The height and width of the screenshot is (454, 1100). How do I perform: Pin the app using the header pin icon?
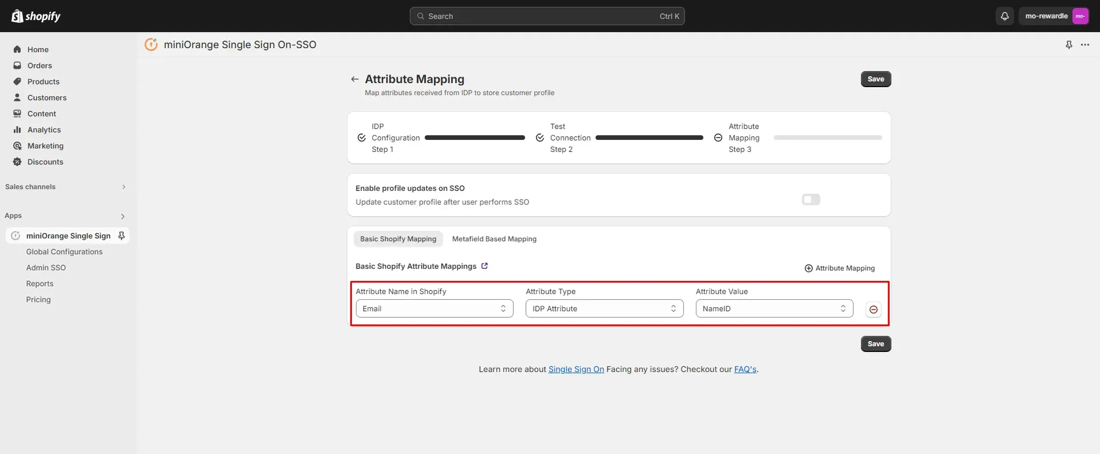[x=1069, y=45]
